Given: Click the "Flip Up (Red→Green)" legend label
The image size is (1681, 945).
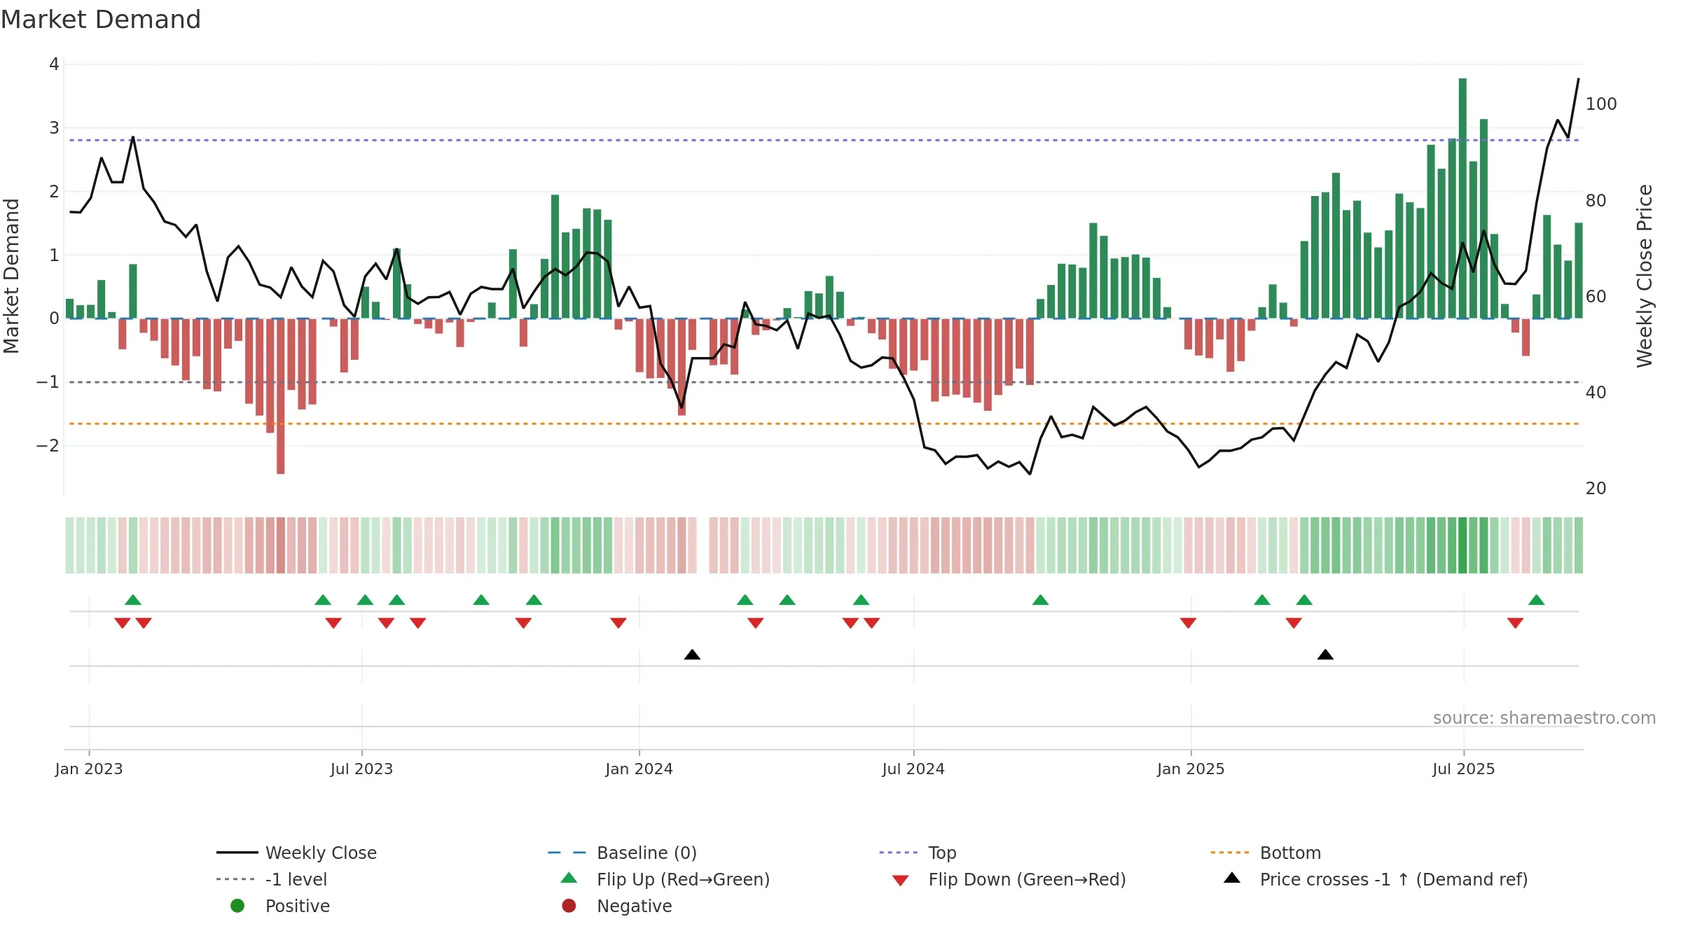Looking at the screenshot, I should click(x=684, y=879).
